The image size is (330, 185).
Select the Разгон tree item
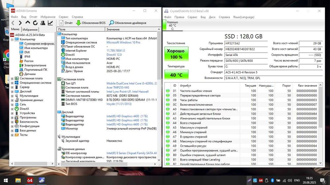coord(26,61)
